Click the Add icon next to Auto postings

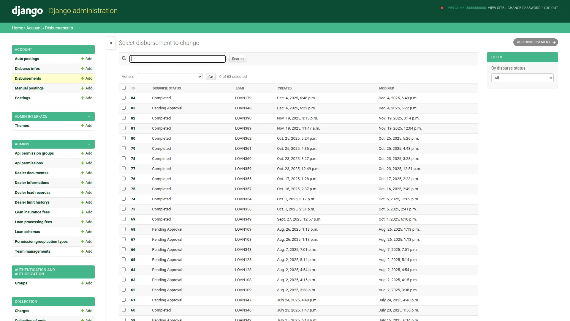click(86, 59)
